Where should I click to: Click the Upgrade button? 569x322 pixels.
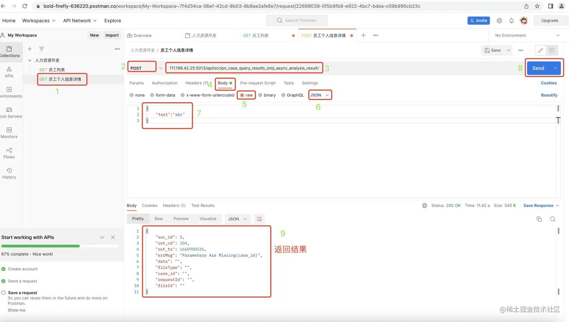click(x=549, y=21)
